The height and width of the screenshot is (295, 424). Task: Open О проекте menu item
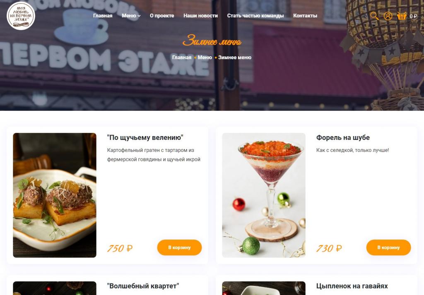point(162,16)
